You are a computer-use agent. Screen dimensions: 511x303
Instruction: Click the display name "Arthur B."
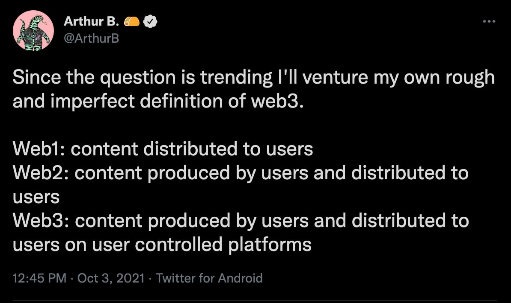click(x=92, y=21)
